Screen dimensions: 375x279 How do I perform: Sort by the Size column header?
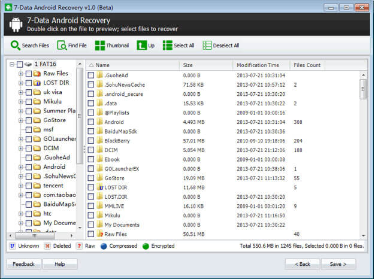click(x=206, y=65)
